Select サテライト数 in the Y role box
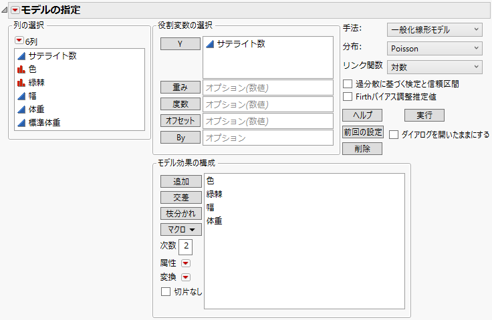The width and height of the screenshot is (492, 320). click(241, 44)
